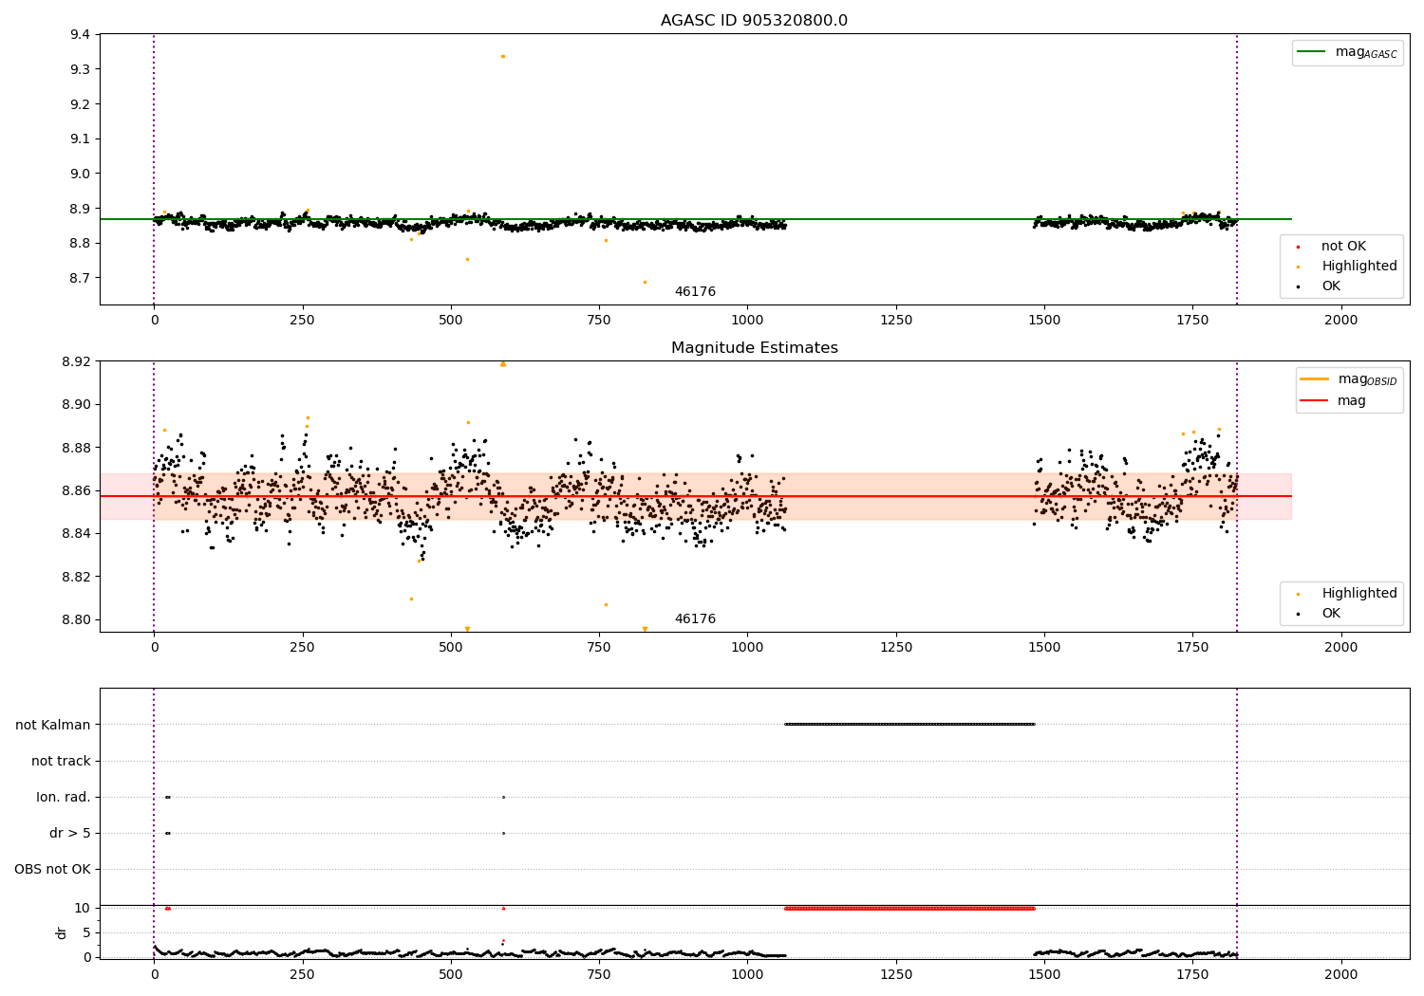Select the 8.7 y-axis tick label
Viewport: 1424px width, 996px height.
81,278
